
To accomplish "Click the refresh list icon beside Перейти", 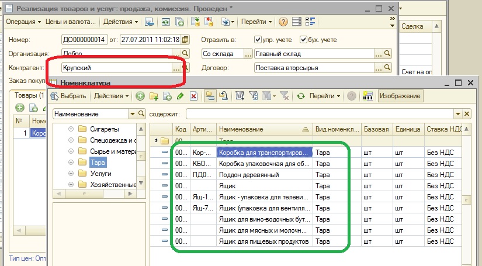I will (x=301, y=96).
